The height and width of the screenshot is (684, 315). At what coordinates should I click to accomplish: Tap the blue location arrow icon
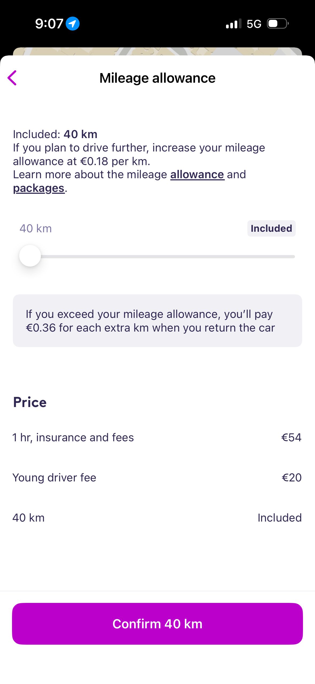[x=72, y=24]
